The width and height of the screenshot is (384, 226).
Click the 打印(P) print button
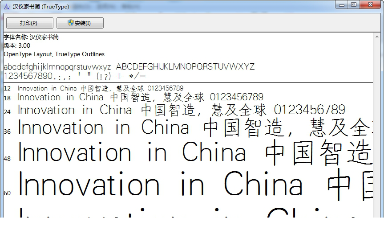coord(30,23)
